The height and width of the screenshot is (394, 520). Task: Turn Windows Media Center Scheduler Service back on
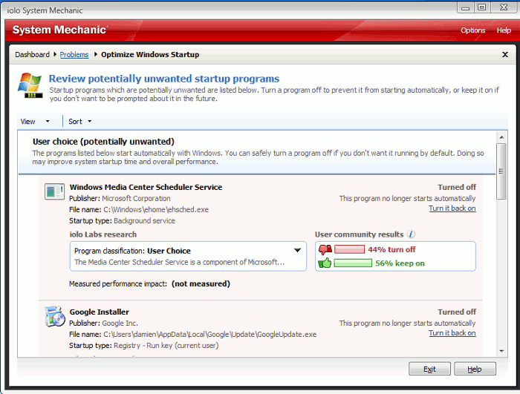(x=452, y=208)
